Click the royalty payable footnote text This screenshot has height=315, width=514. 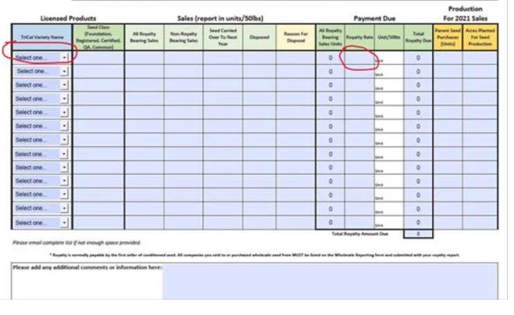pyautogui.click(x=255, y=255)
